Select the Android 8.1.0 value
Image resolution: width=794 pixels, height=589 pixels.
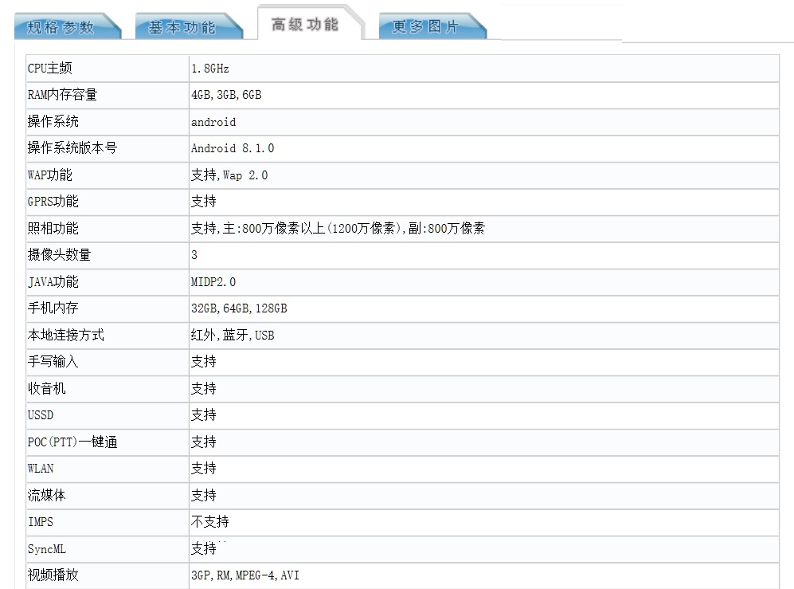pyautogui.click(x=233, y=148)
